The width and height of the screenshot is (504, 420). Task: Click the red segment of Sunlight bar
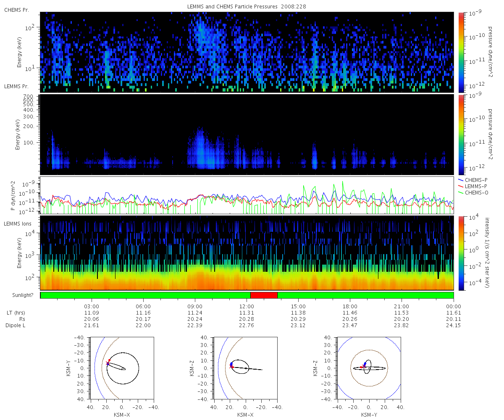pos(264,295)
